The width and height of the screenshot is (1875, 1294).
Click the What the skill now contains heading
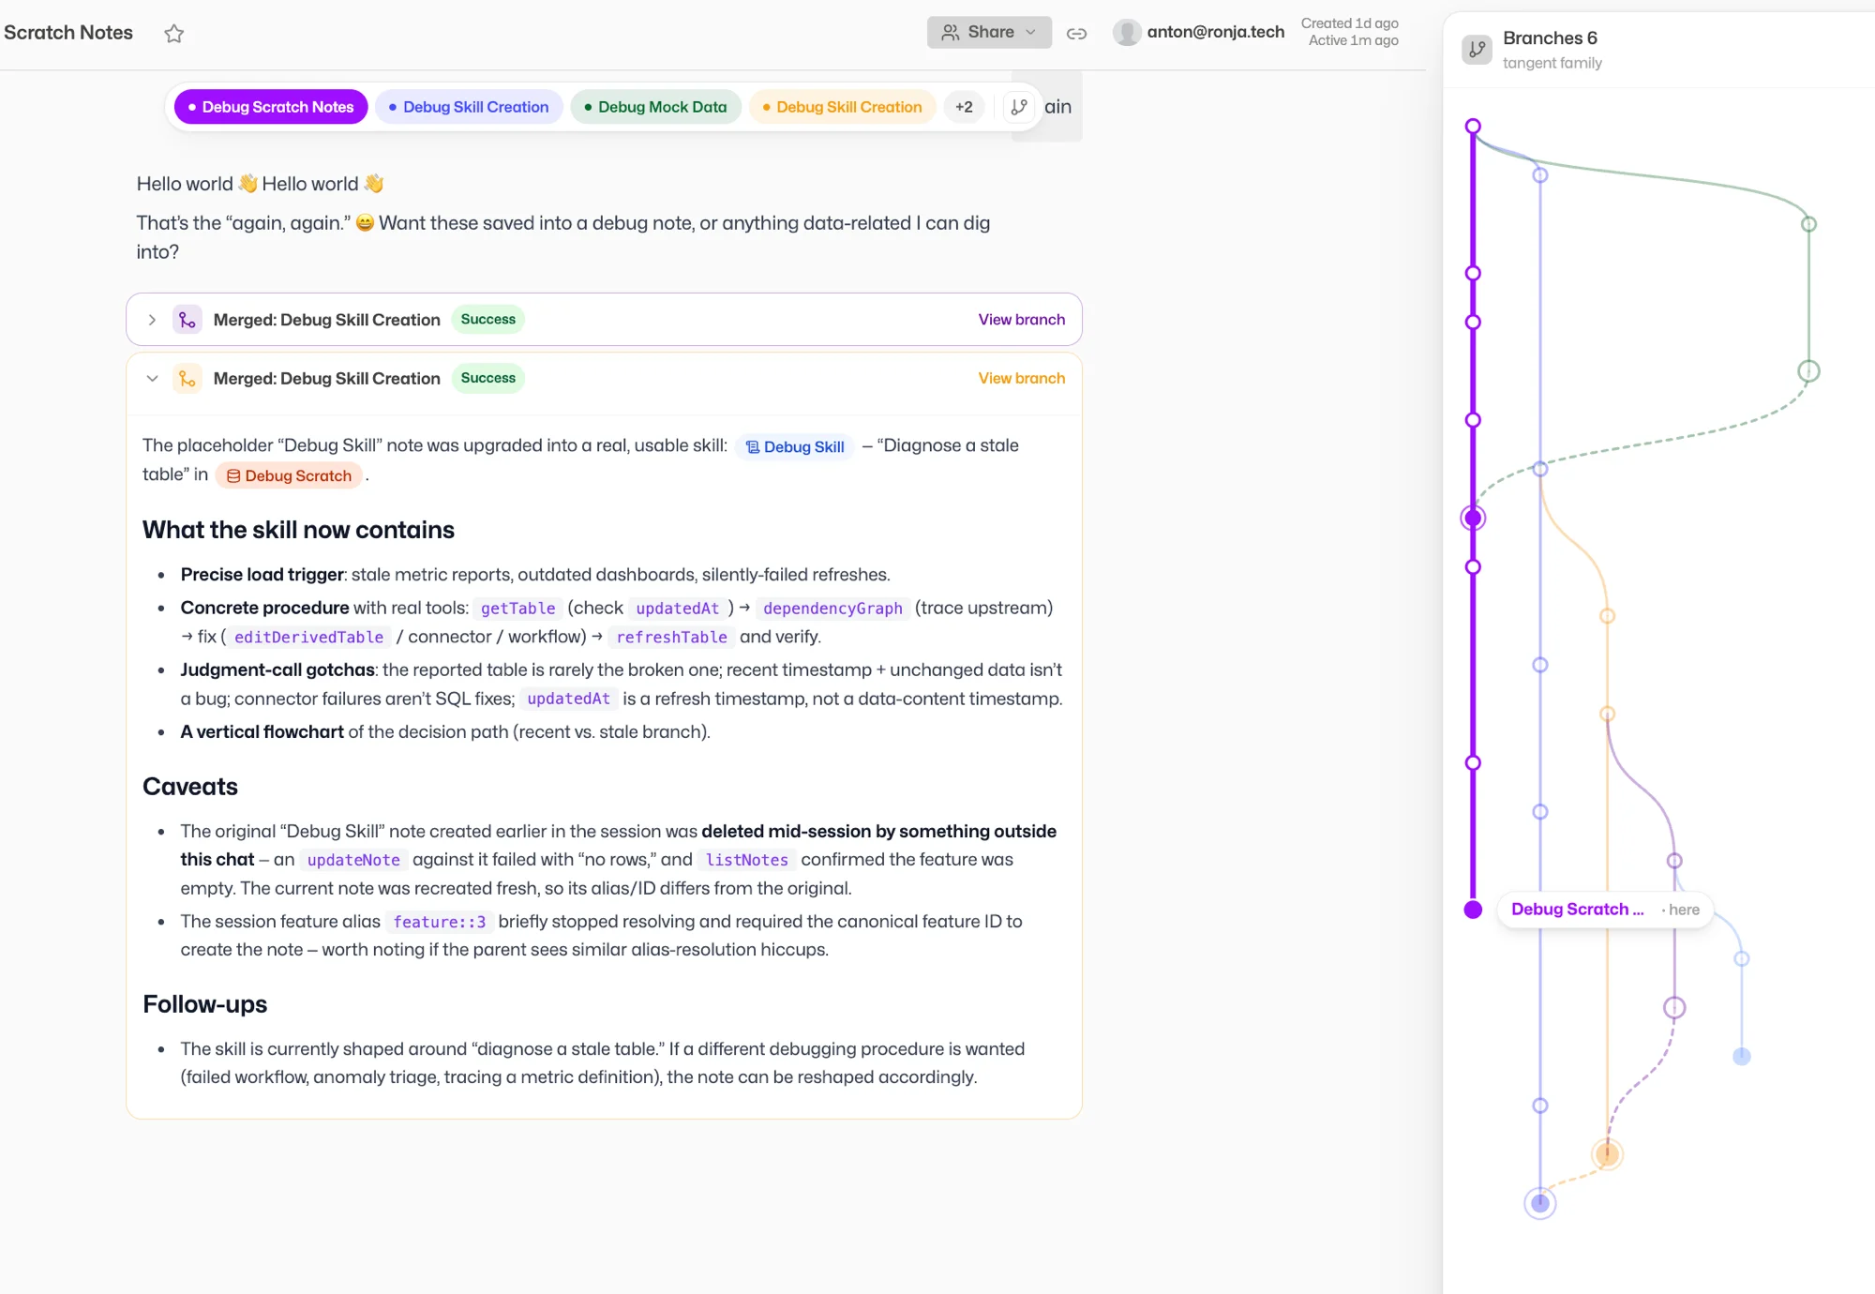click(x=298, y=531)
